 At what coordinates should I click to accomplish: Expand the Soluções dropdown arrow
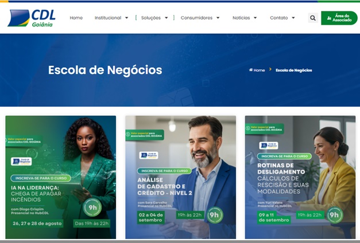167,18
